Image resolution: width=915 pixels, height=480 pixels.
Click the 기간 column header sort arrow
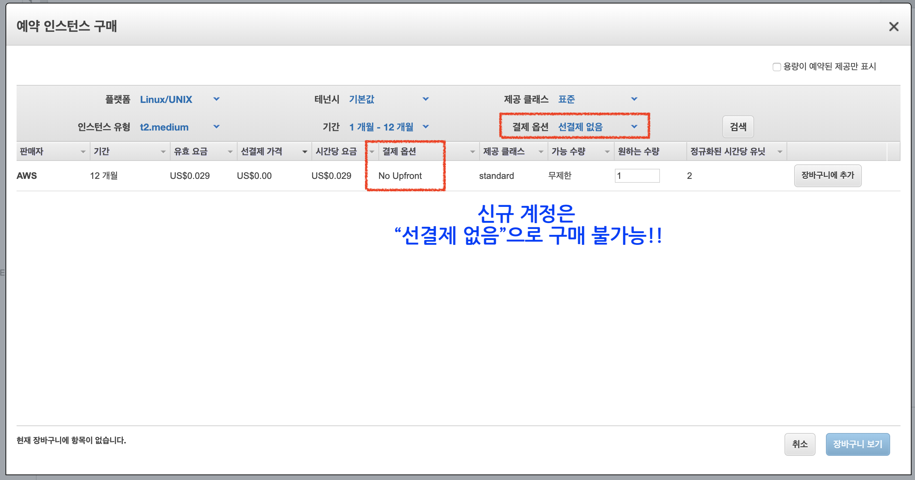[x=163, y=152]
